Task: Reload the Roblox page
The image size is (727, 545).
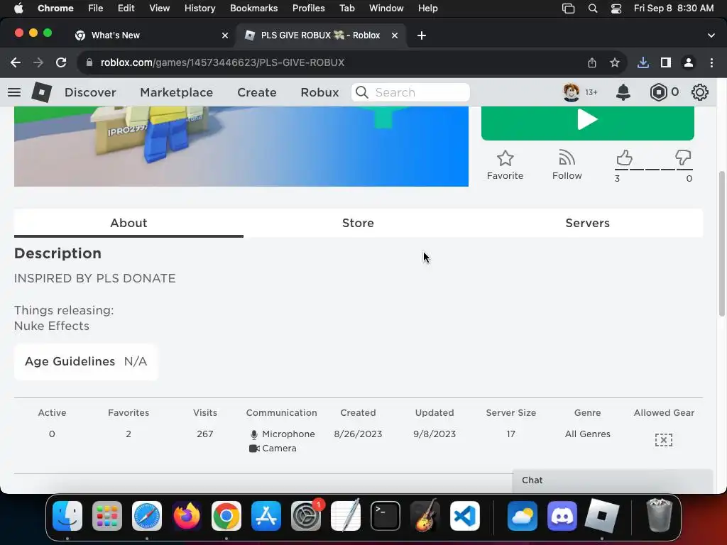Action: (x=61, y=62)
